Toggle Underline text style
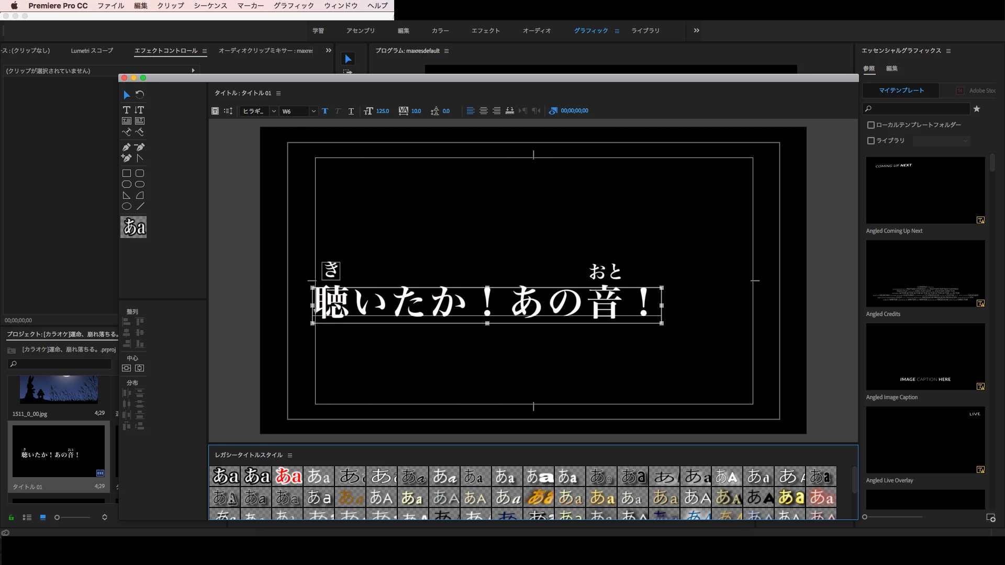Viewport: 1005px width, 565px height. pos(351,111)
